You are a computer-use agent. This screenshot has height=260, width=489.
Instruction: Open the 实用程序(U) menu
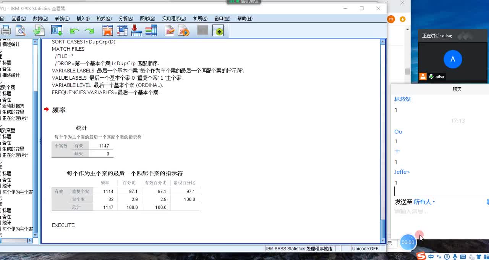pos(174,18)
